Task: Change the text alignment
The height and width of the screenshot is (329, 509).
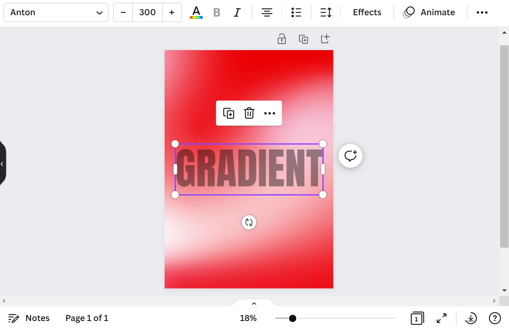Action: click(267, 12)
